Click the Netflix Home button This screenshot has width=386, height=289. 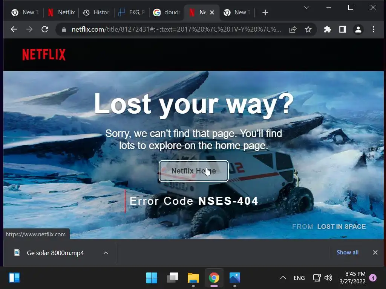tap(194, 171)
